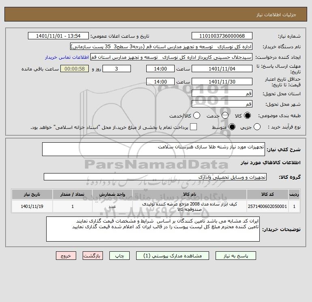Click the ردیف column header
312x302 pixels.
click(294, 194)
